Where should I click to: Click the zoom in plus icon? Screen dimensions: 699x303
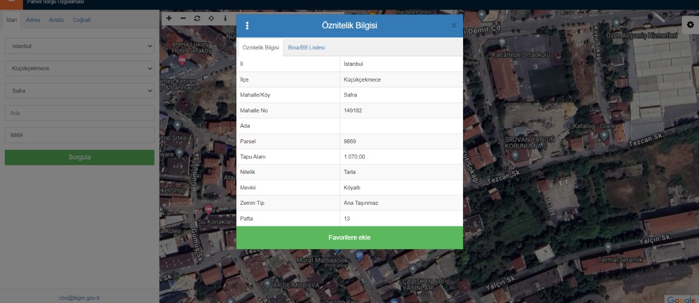pos(169,18)
